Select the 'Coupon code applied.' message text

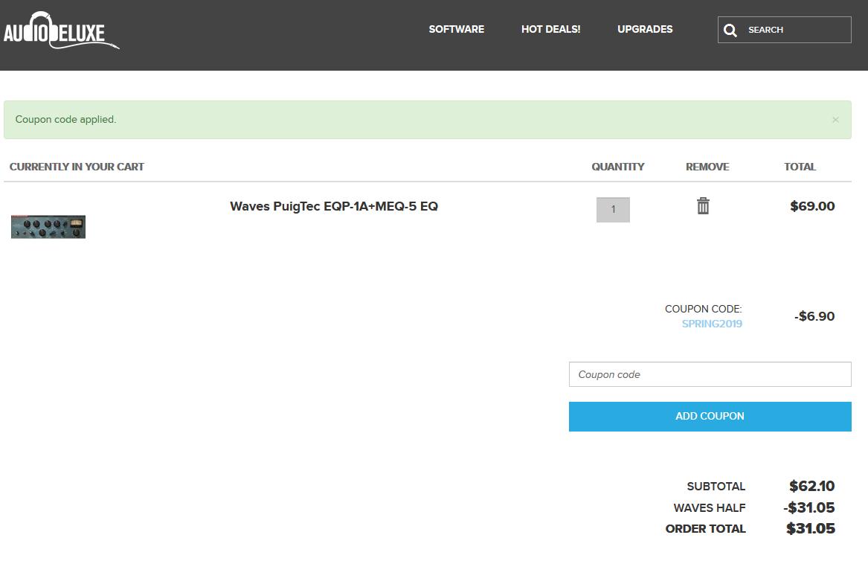pos(66,120)
